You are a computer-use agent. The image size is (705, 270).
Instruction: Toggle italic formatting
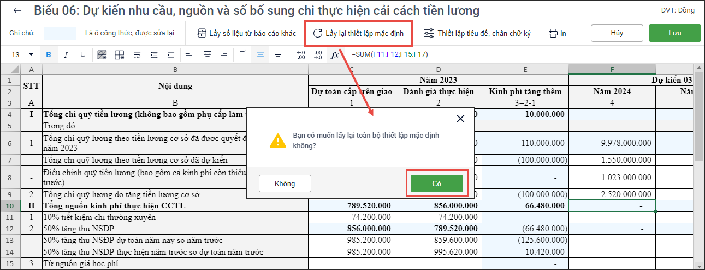tap(66, 54)
